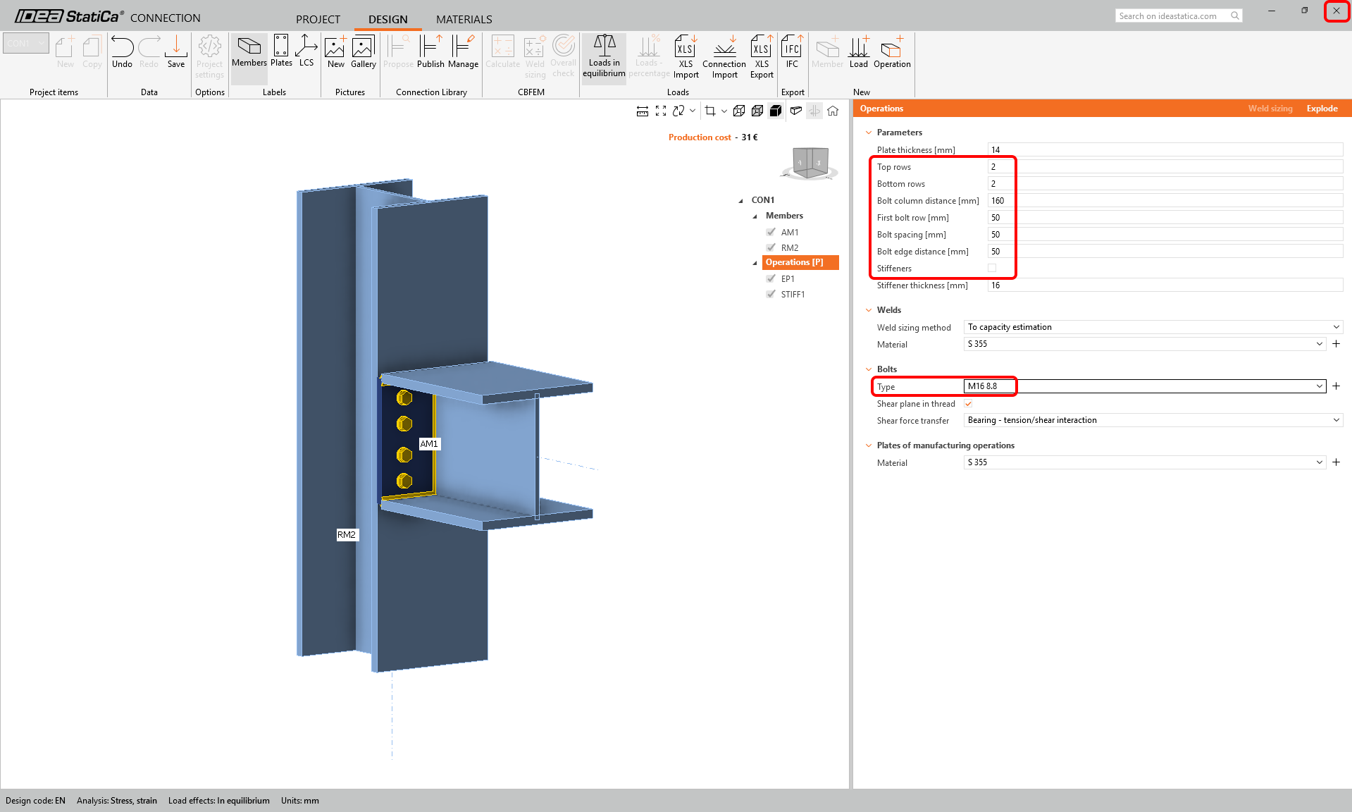Viewport: 1352px width, 812px height.
Task: Switch to the PROJECT tab
Action: click(318, 19)
